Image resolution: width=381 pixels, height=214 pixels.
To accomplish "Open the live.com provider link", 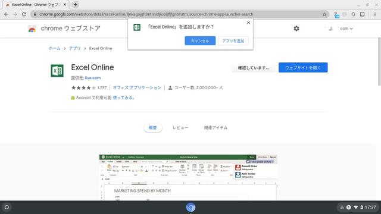I will pyautogui.click(x=93, y=78).
